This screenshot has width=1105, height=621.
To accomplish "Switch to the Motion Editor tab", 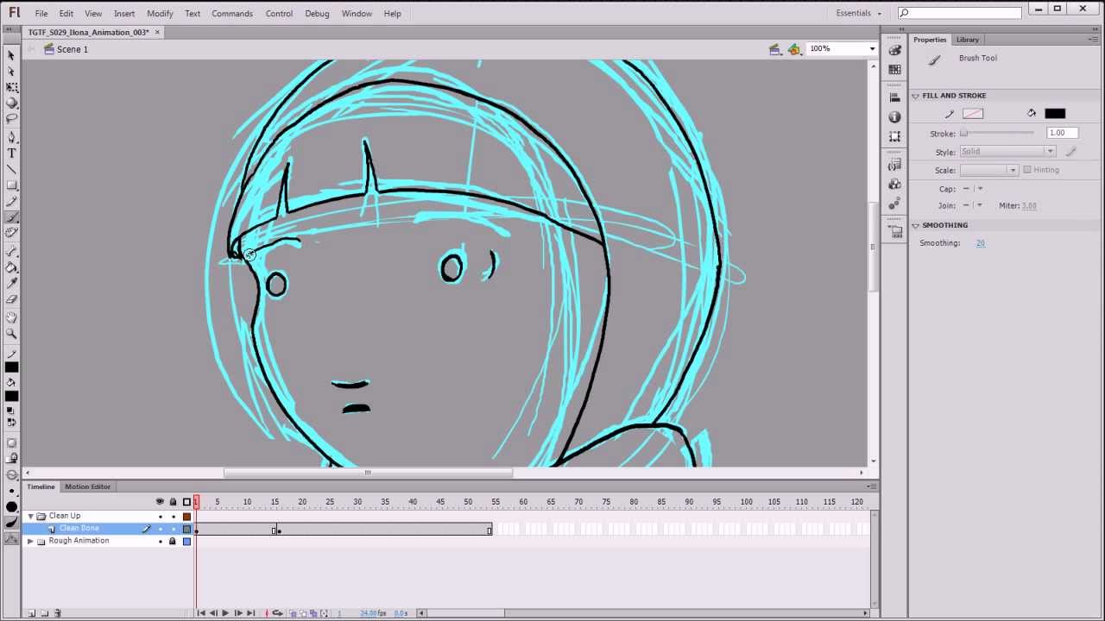I will pyautogui.click(x=87, y=486).
